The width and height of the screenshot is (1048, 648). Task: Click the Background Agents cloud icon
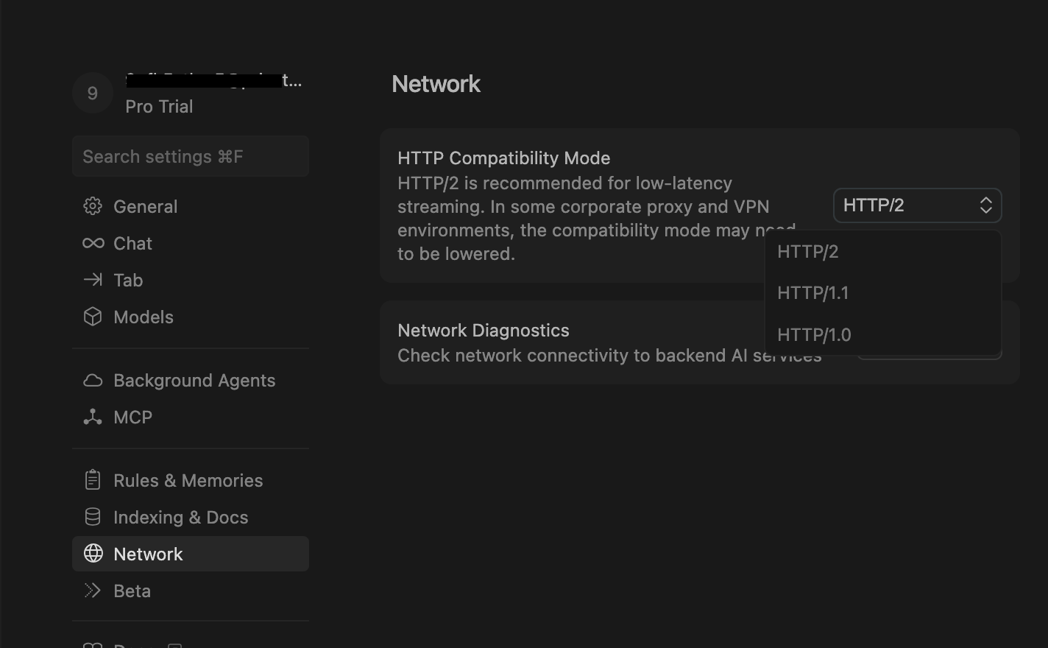point(93,380)
